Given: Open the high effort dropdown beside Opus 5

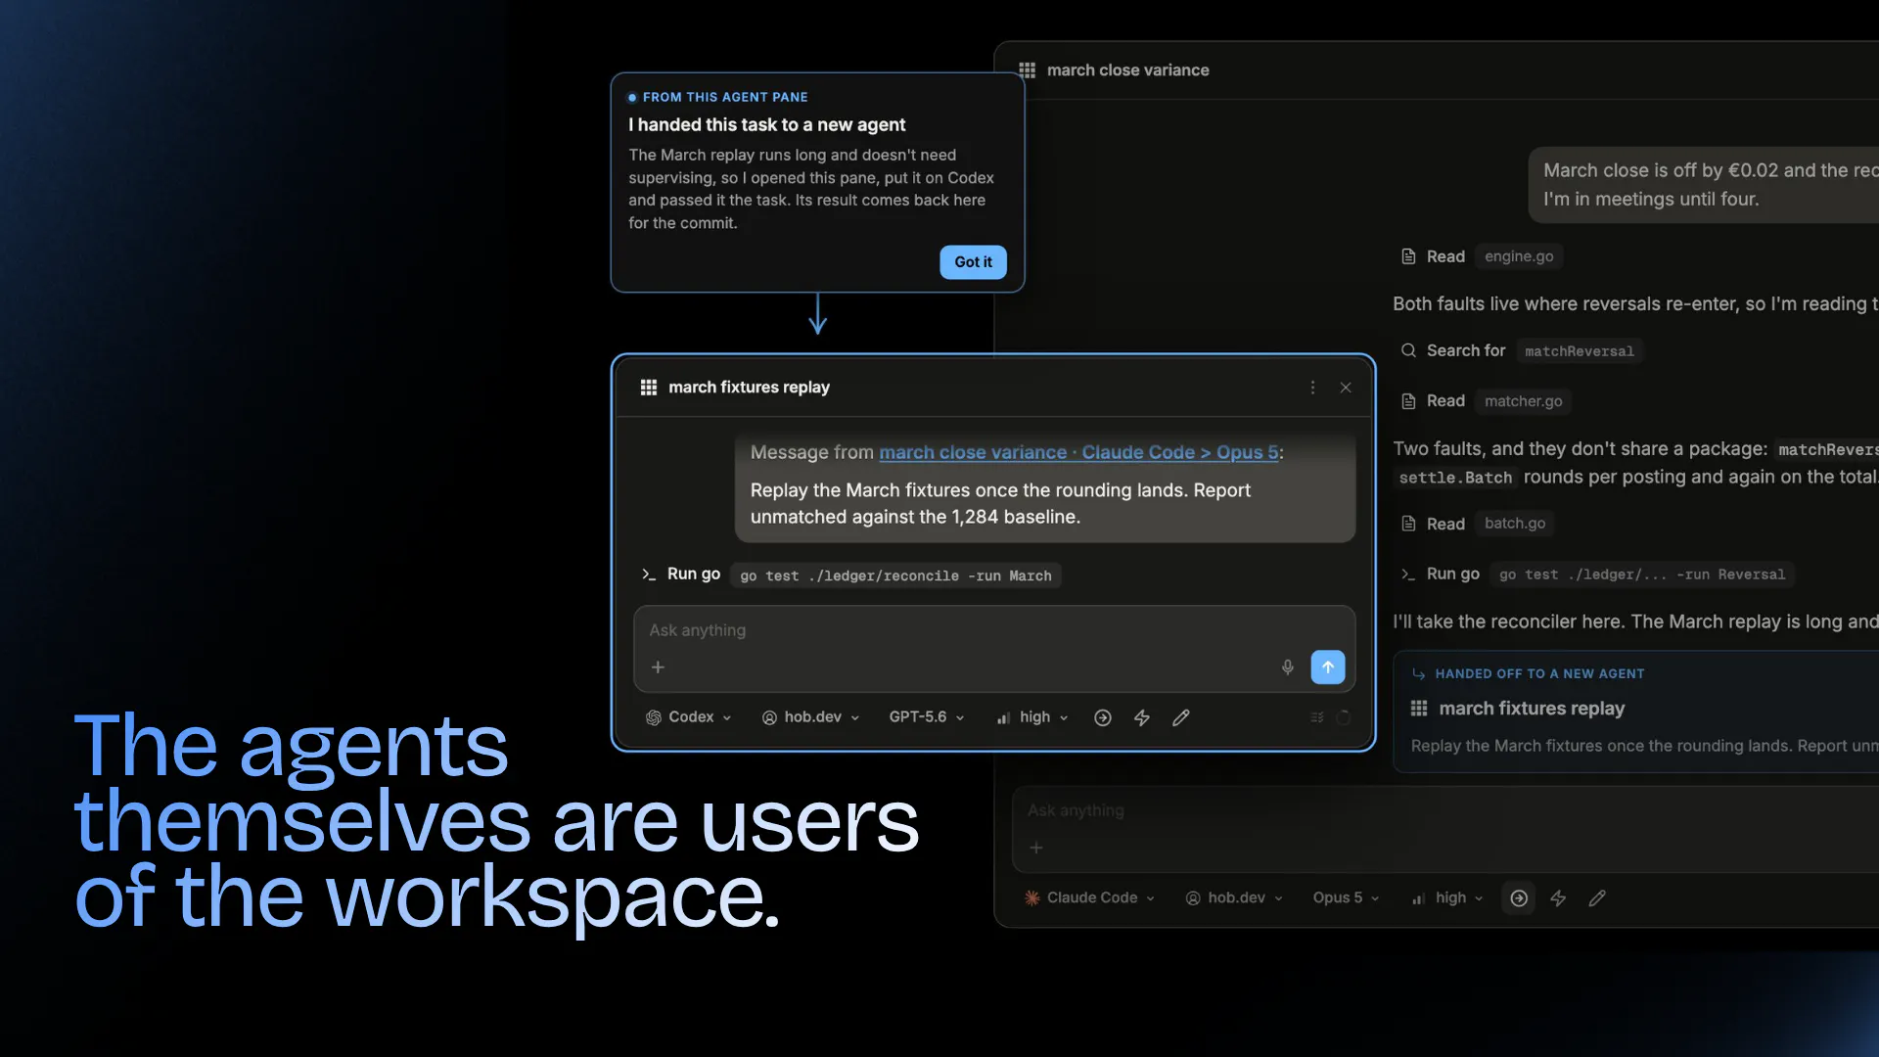Looking at the screenshot, I should point(1447,898).
